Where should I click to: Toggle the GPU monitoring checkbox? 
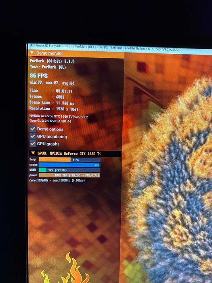point(33,136)
